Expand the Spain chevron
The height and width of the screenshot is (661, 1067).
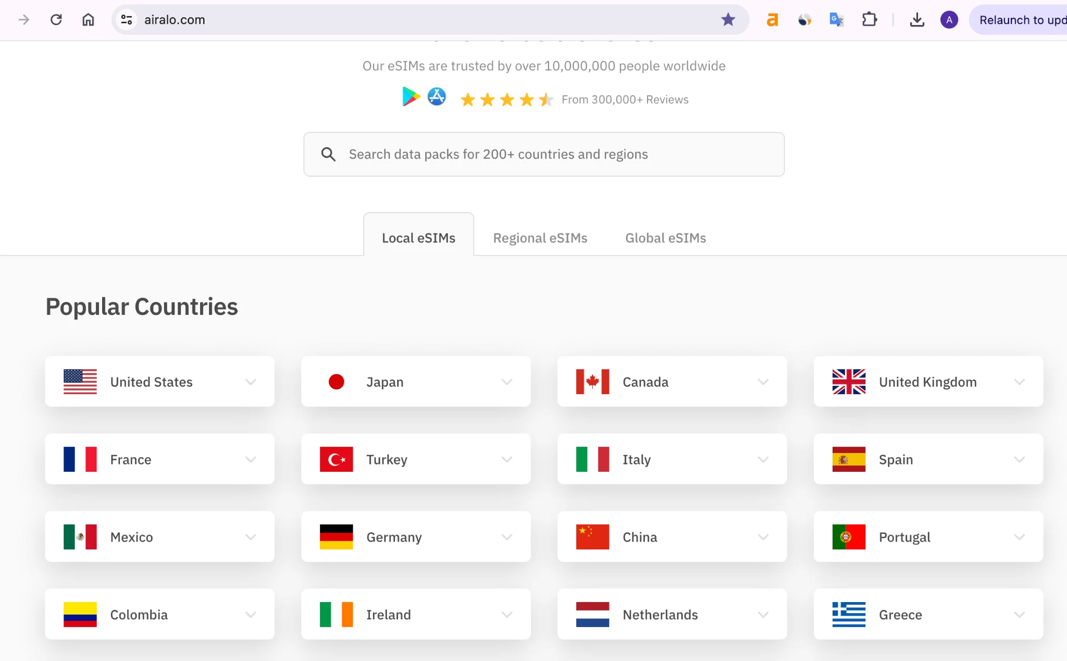pyautogui.click(x=1020, y=459)
